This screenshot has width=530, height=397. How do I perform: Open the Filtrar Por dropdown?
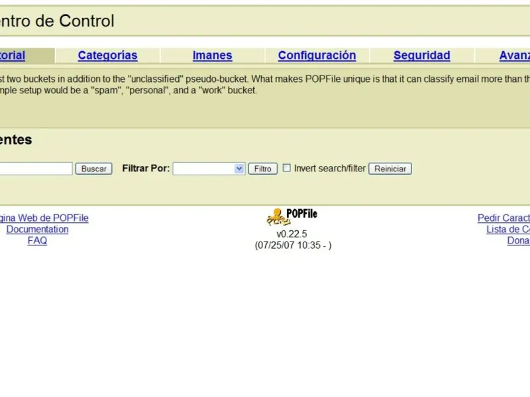pyautogui.click(x=209, y=169)
